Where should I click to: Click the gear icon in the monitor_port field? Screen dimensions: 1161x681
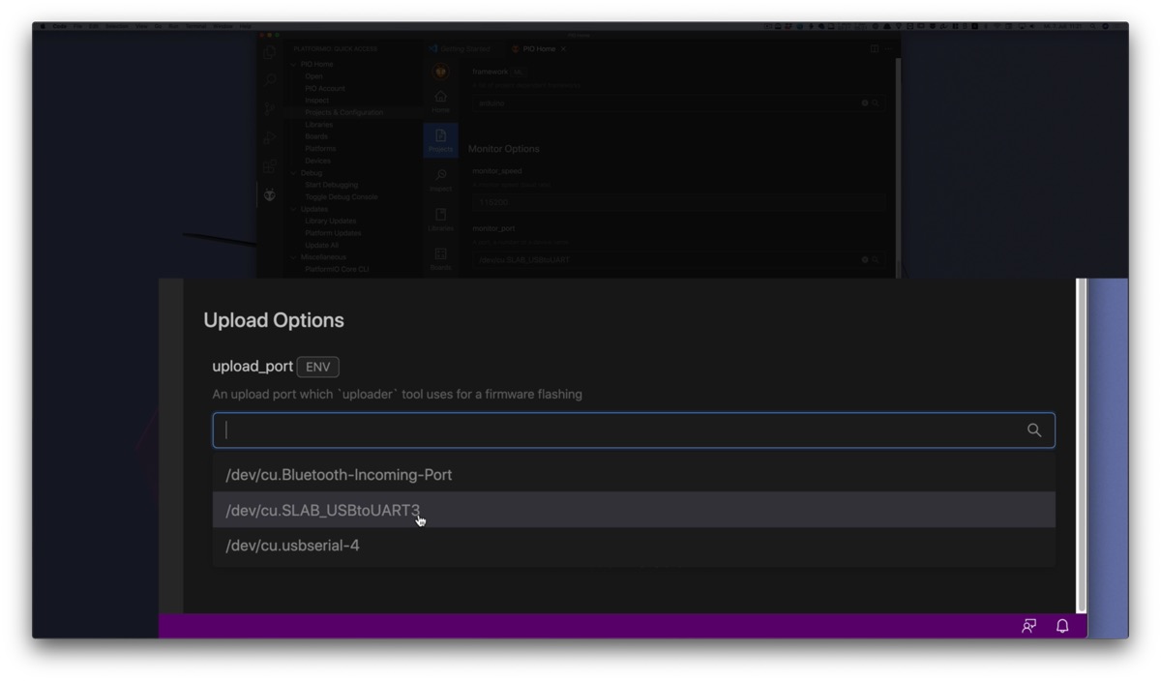click(x=865, y=259)
